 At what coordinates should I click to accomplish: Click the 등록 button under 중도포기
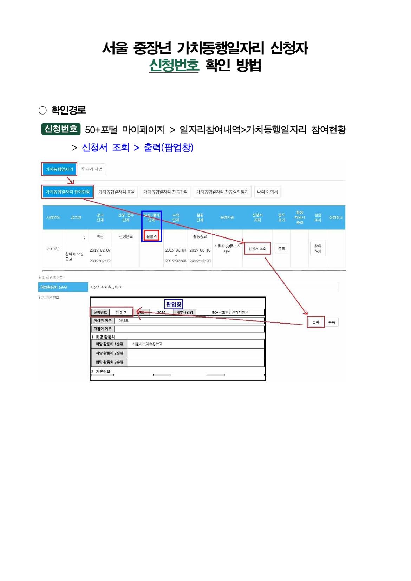pyautogui.click(x=281, y=249)
